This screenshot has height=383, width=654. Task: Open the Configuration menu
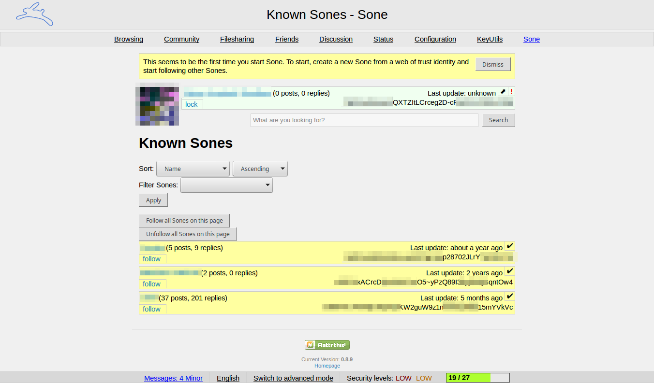tap(435, 39)
